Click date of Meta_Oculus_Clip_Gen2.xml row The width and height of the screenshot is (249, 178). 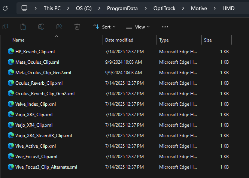(x=124, y=73)
